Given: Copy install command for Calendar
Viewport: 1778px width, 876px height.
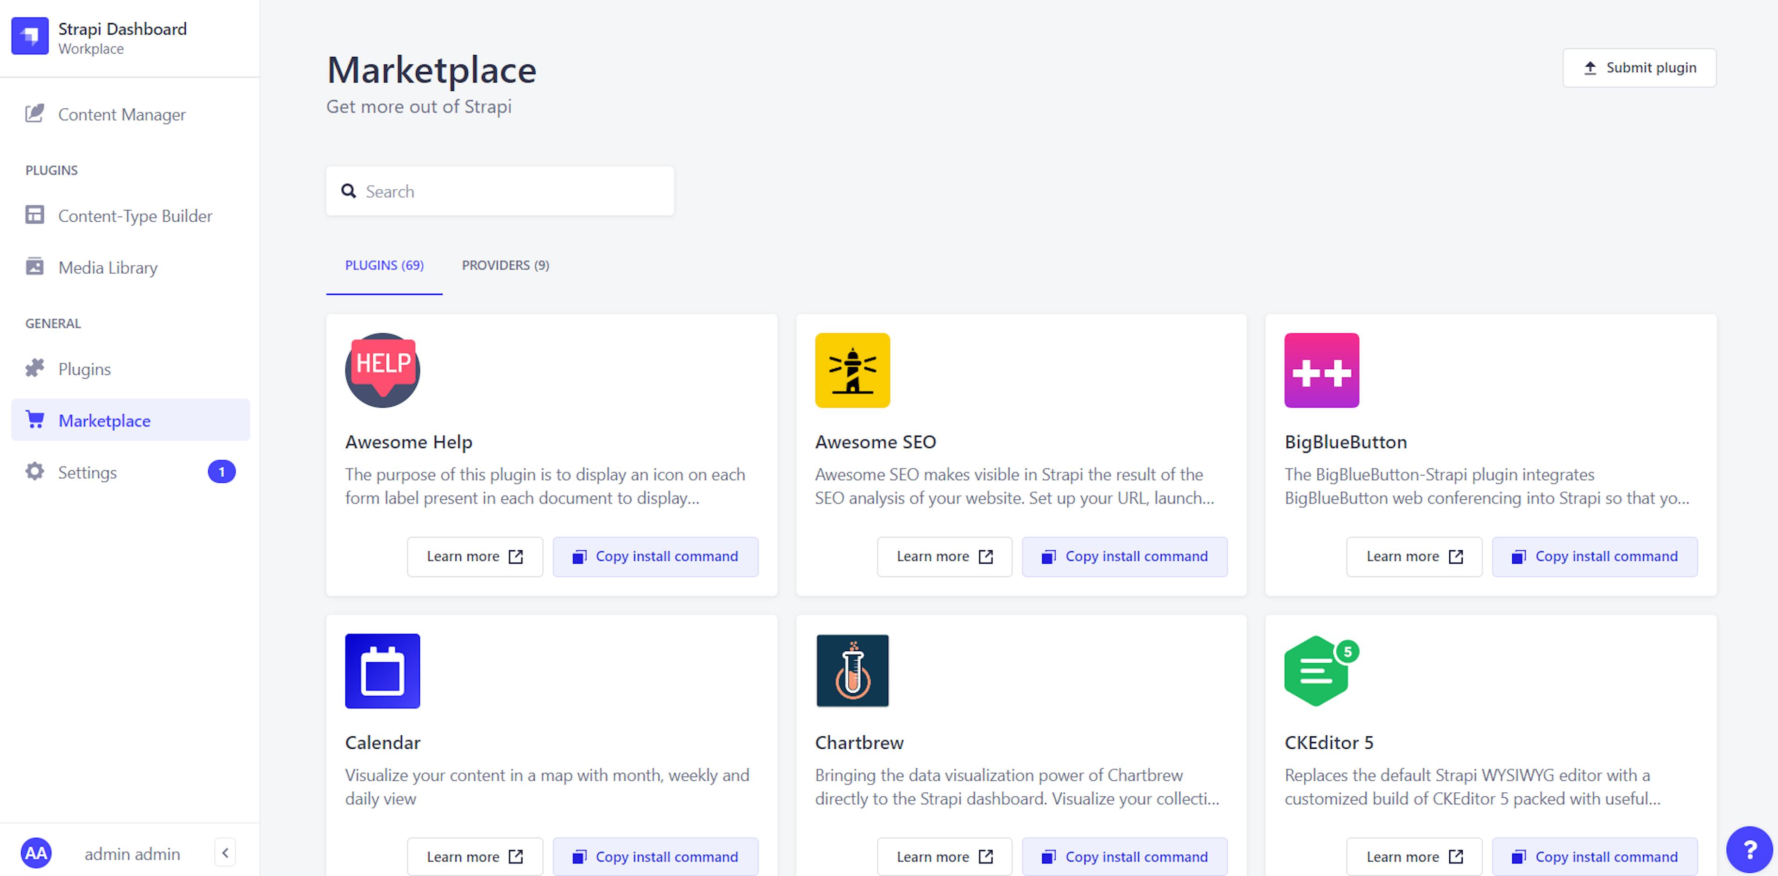Looking at the screenshot, I should (655, 857).
